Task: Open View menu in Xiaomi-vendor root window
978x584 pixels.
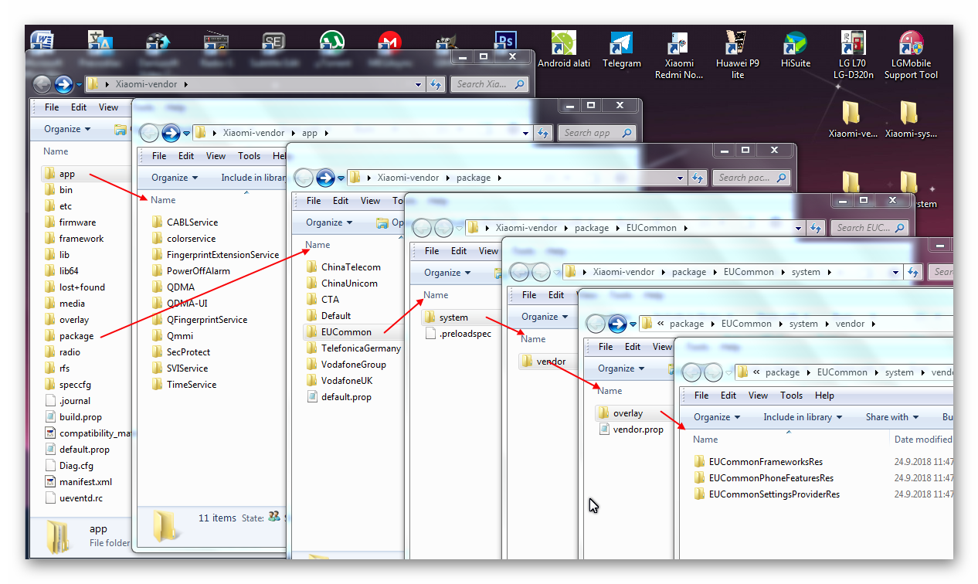Action: click(x=108, y=107)
